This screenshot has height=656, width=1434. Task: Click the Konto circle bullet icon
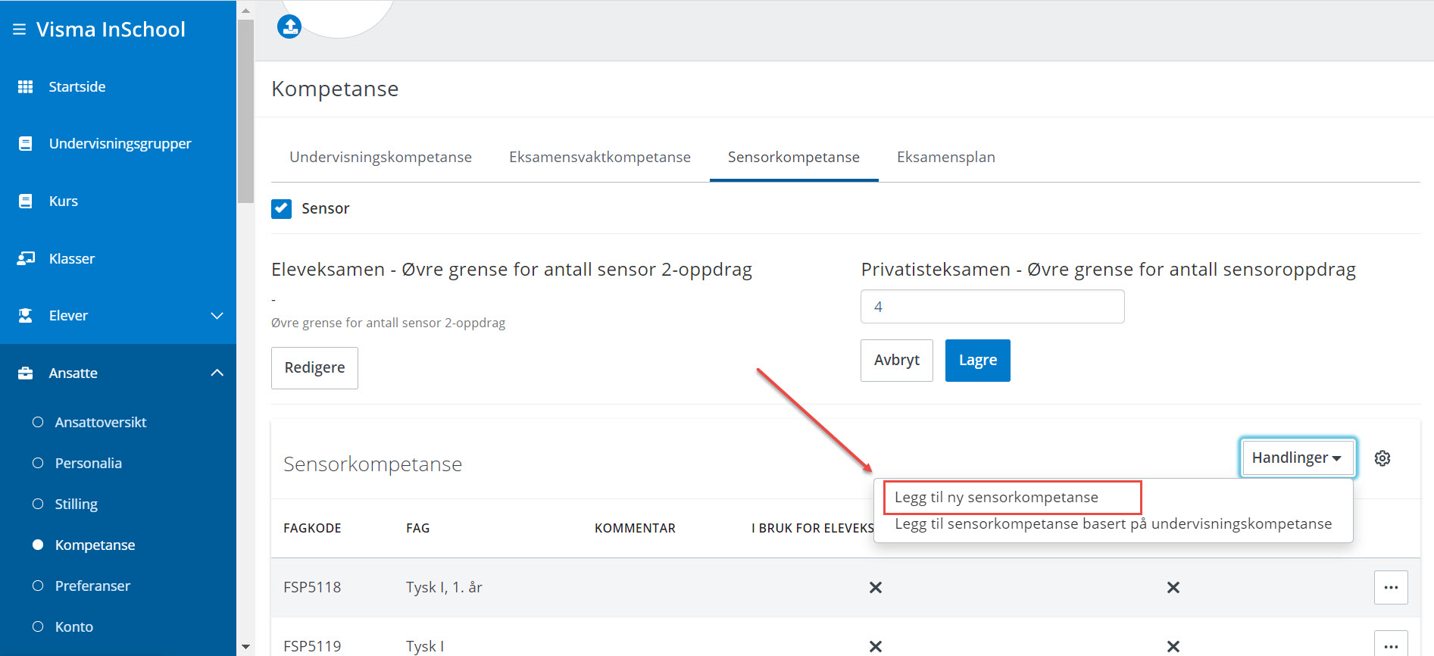[38, 626]
